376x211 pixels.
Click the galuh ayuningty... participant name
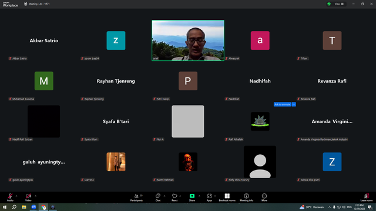(43, 162)
